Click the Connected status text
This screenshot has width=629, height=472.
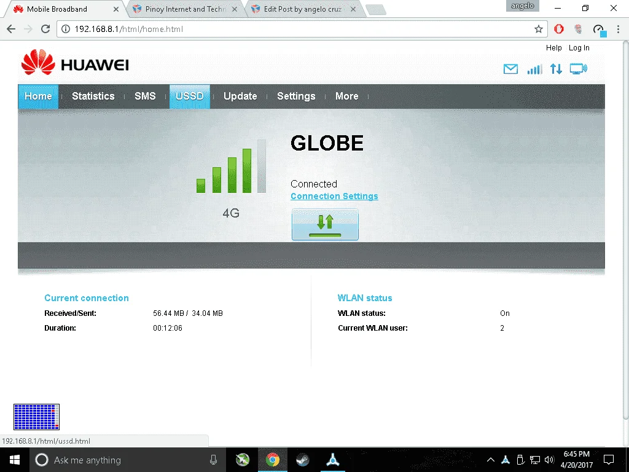point(314,184)
